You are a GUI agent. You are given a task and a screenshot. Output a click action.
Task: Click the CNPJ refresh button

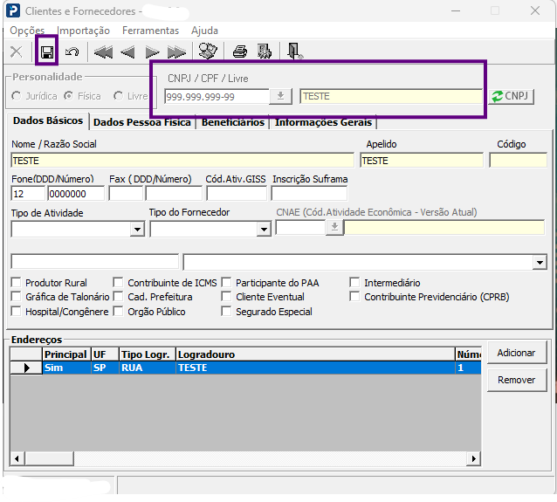click(x=512, y=96)
